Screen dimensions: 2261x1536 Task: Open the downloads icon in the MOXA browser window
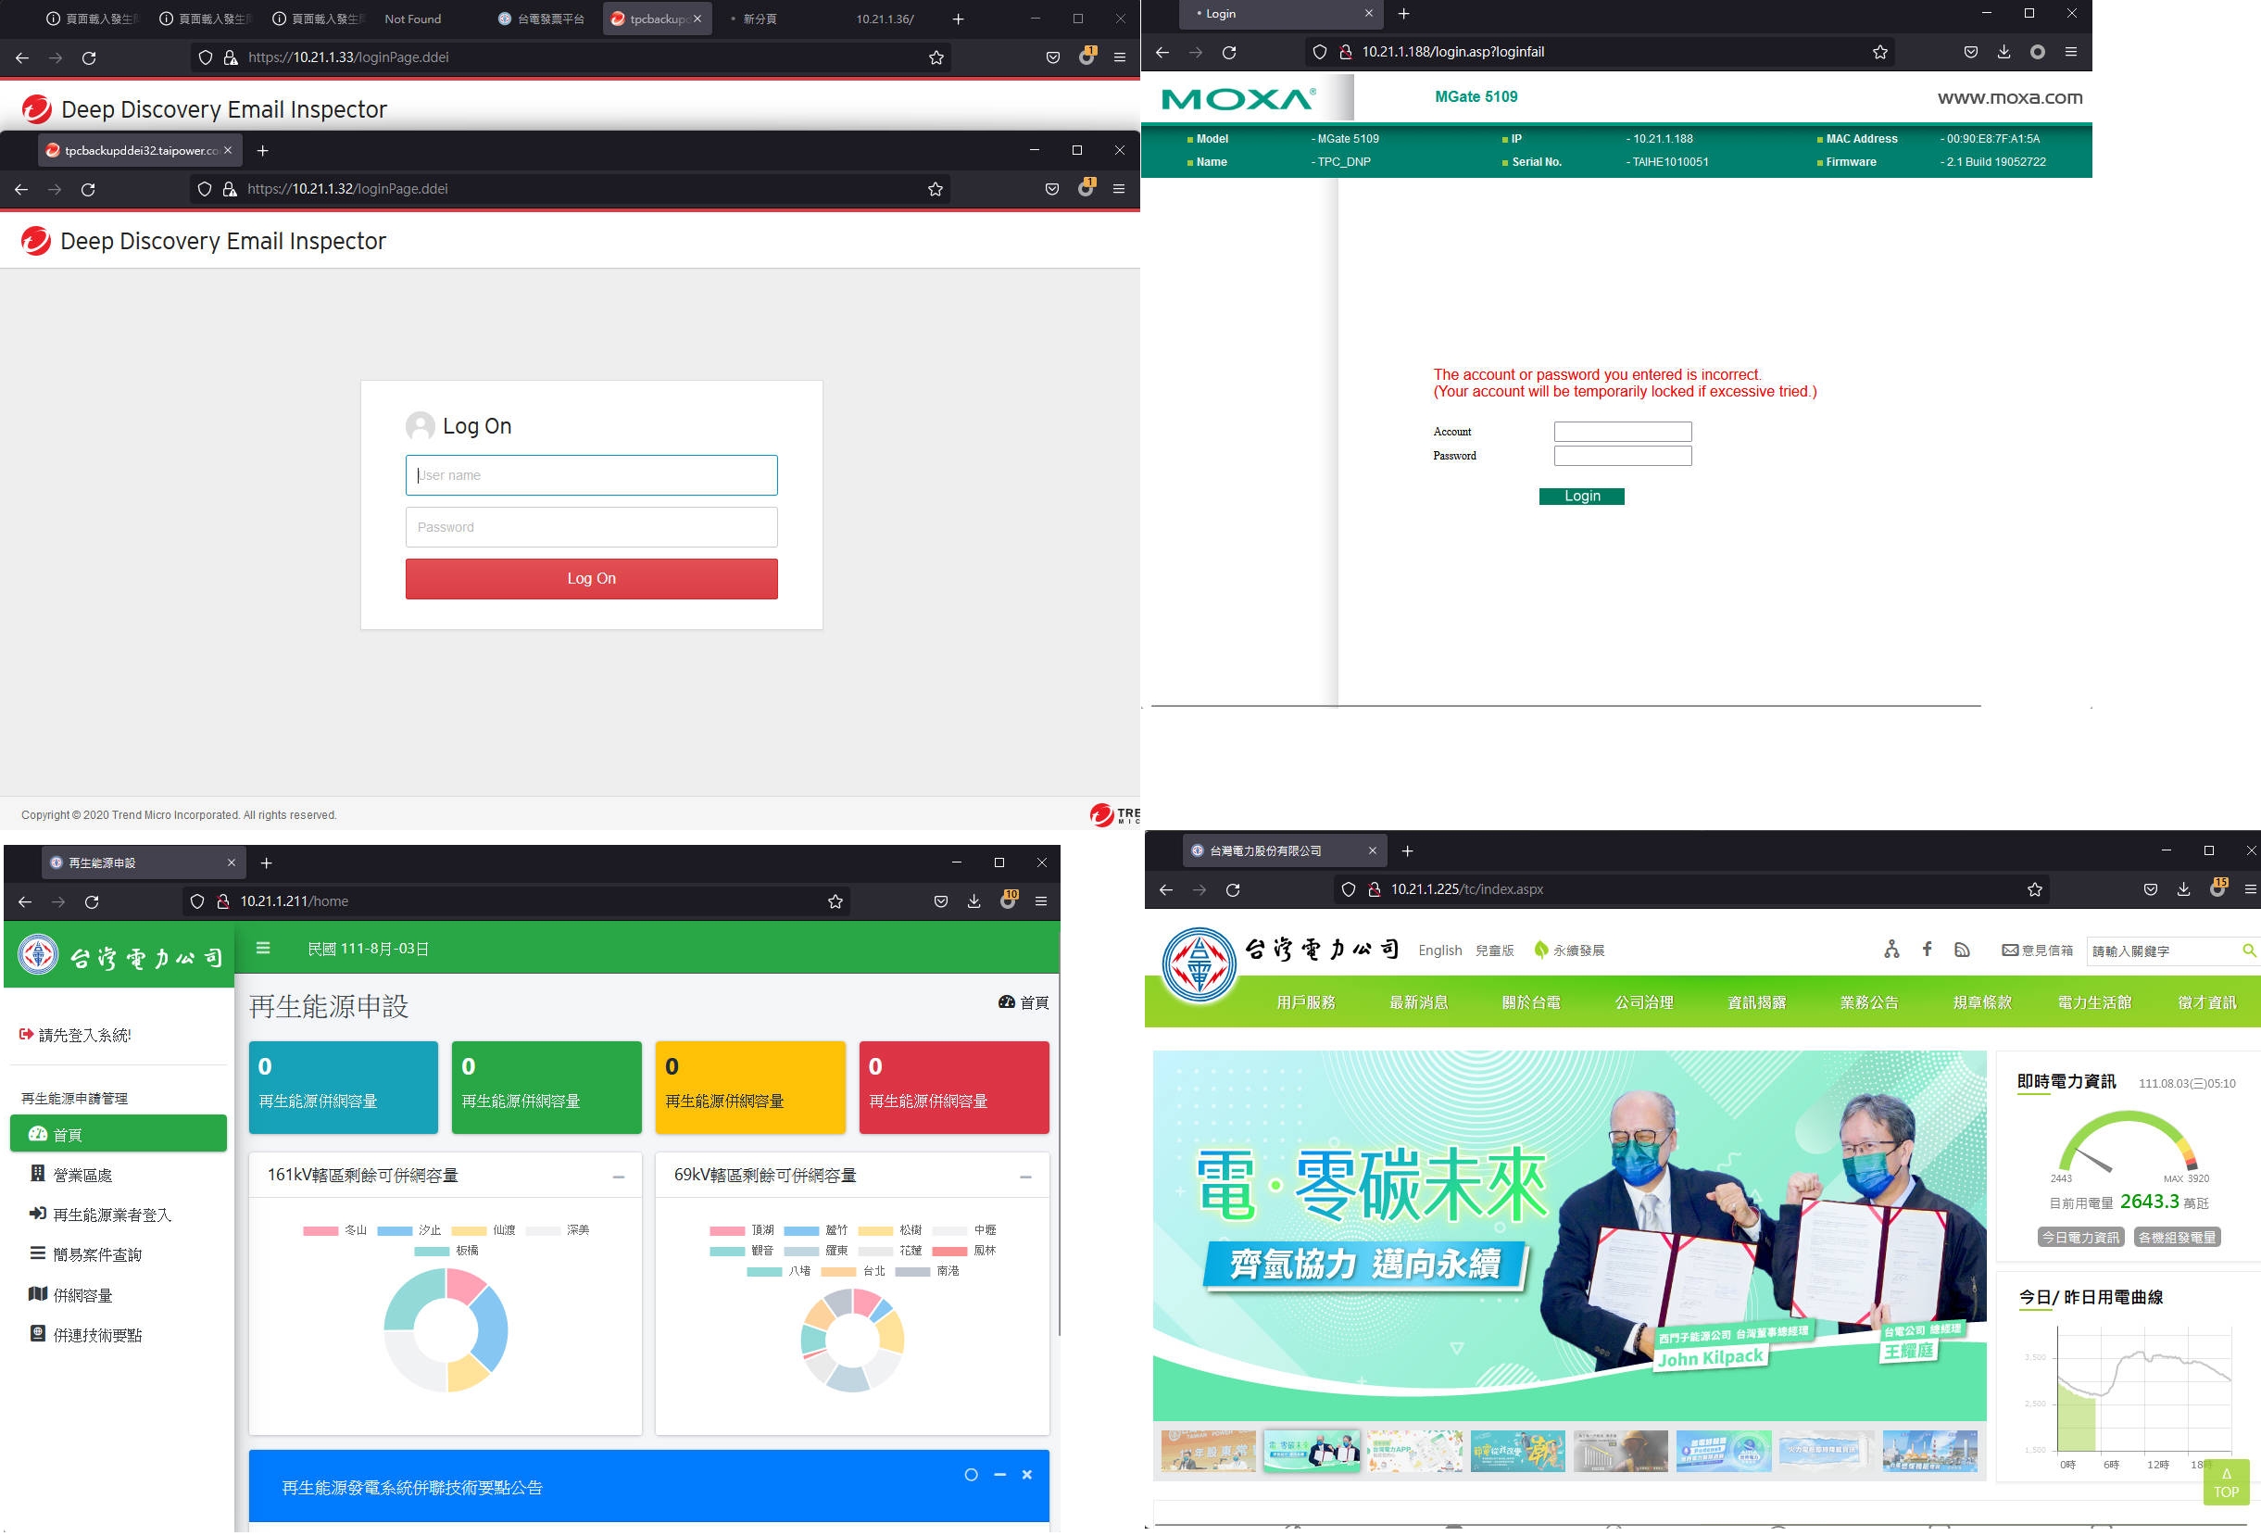coord(2004,53)
